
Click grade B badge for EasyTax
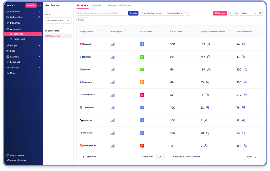tap(142, 57)
